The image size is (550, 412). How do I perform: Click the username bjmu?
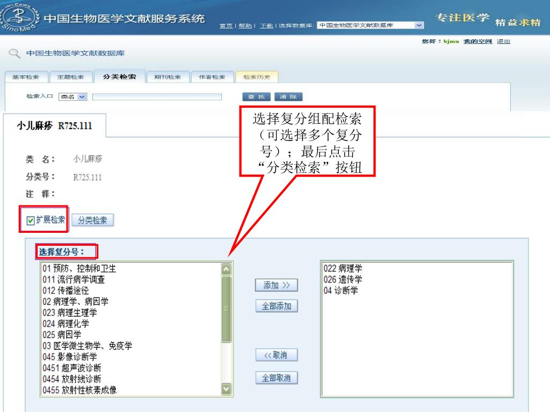(451, 41)
